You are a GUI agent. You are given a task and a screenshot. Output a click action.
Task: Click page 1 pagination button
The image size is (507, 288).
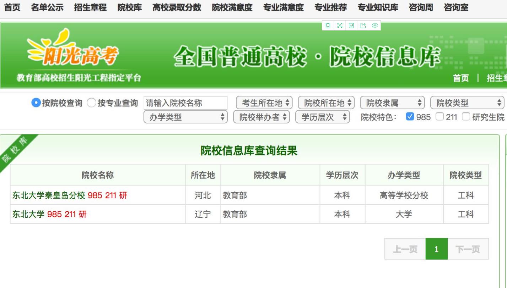pyautogui.click(x=436, y=249)
